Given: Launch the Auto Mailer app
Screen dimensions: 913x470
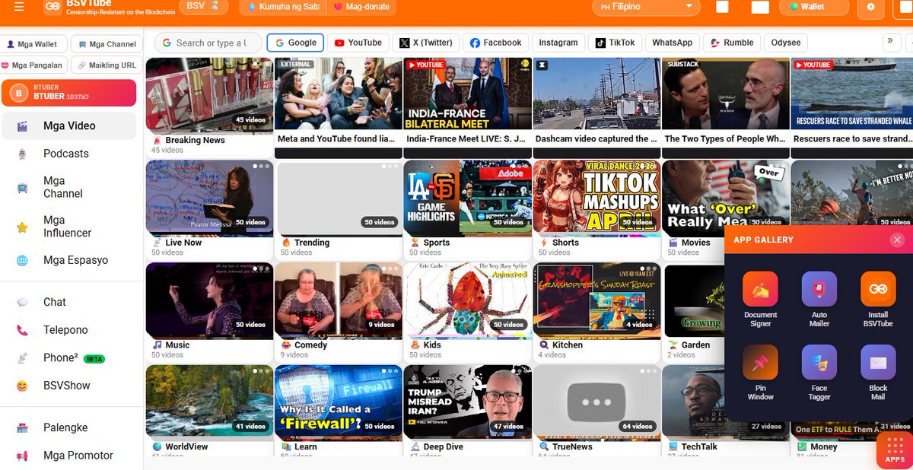Looking at the screenshot, I should click(x=819, y=289).
